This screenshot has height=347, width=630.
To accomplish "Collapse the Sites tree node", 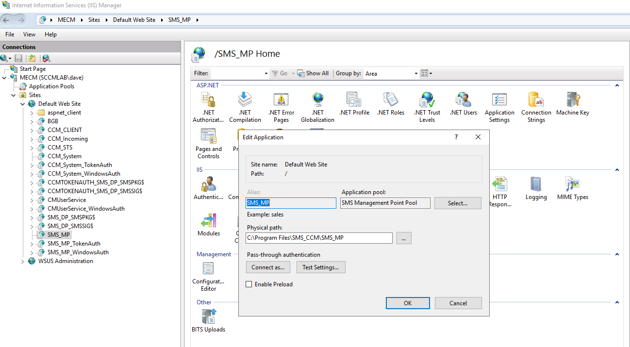I will [x=14, y=95].
